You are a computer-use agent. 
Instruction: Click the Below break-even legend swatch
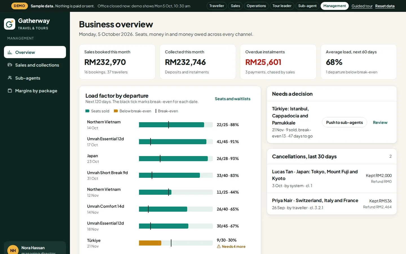[116, 111]
